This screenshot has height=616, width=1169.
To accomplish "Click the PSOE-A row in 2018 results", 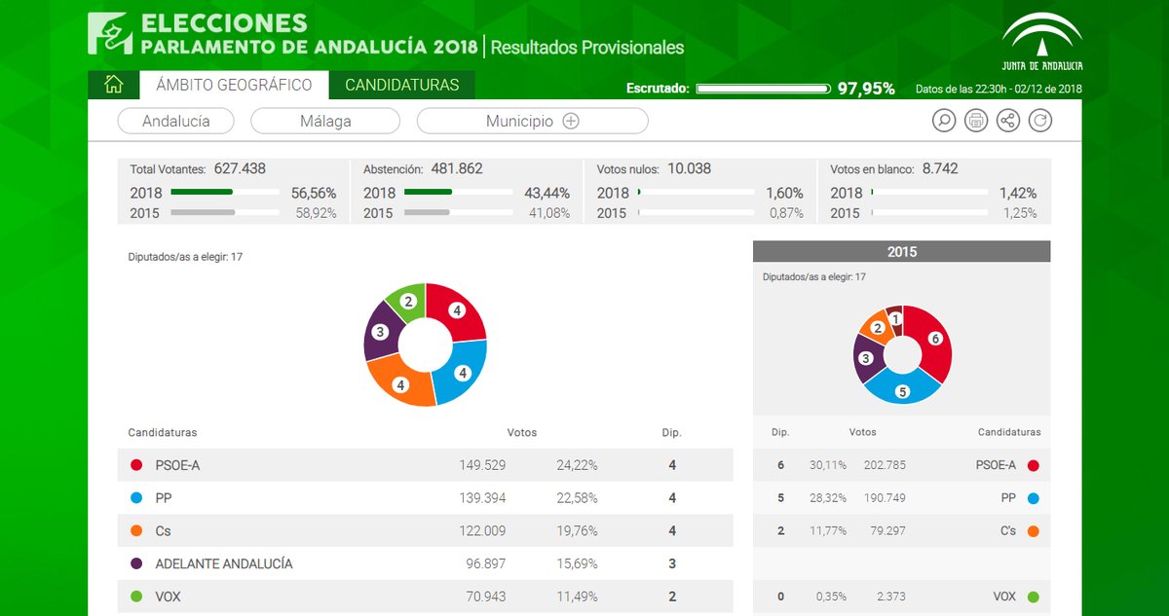I will (425, 465).
